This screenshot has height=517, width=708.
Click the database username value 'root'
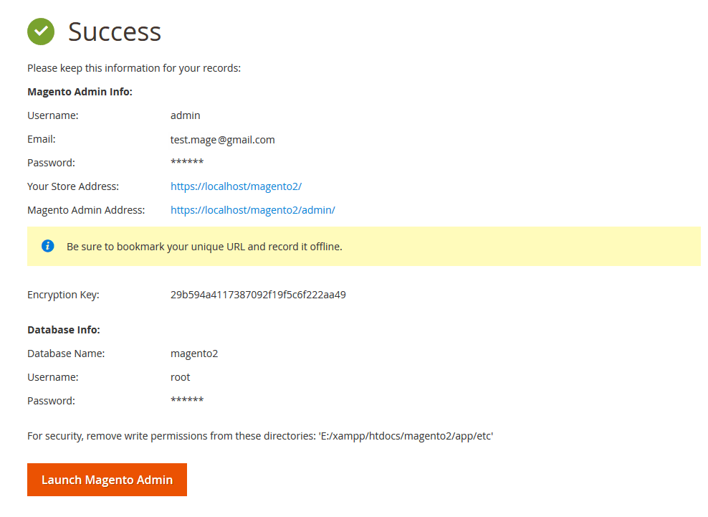(x=180, y=377)
